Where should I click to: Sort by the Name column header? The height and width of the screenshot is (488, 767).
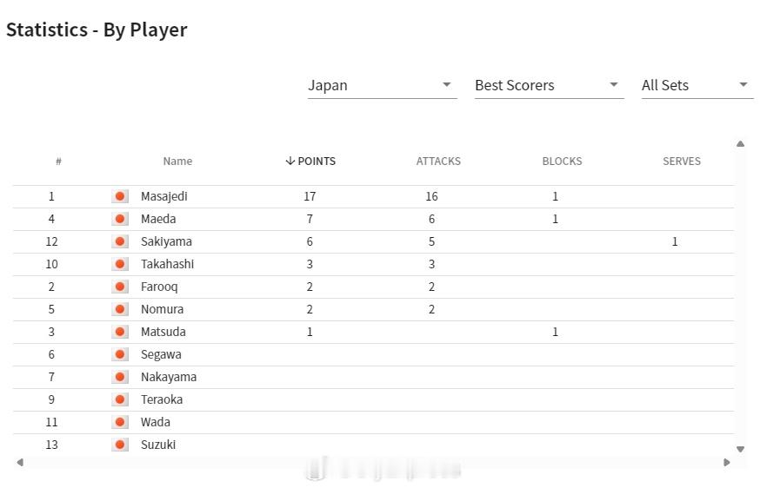click(177, 161)
